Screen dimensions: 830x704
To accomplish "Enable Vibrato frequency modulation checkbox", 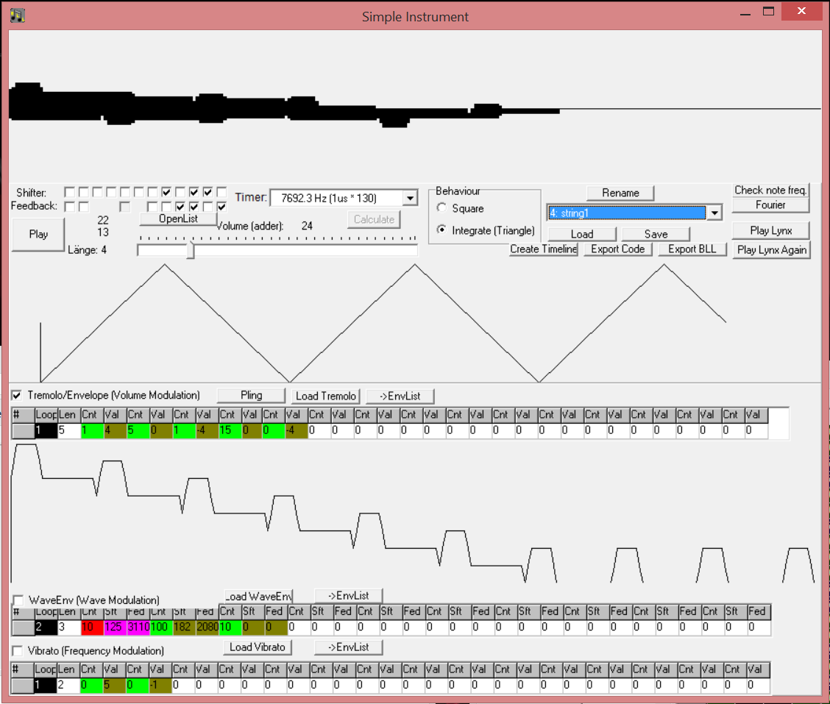I will 18,651.
